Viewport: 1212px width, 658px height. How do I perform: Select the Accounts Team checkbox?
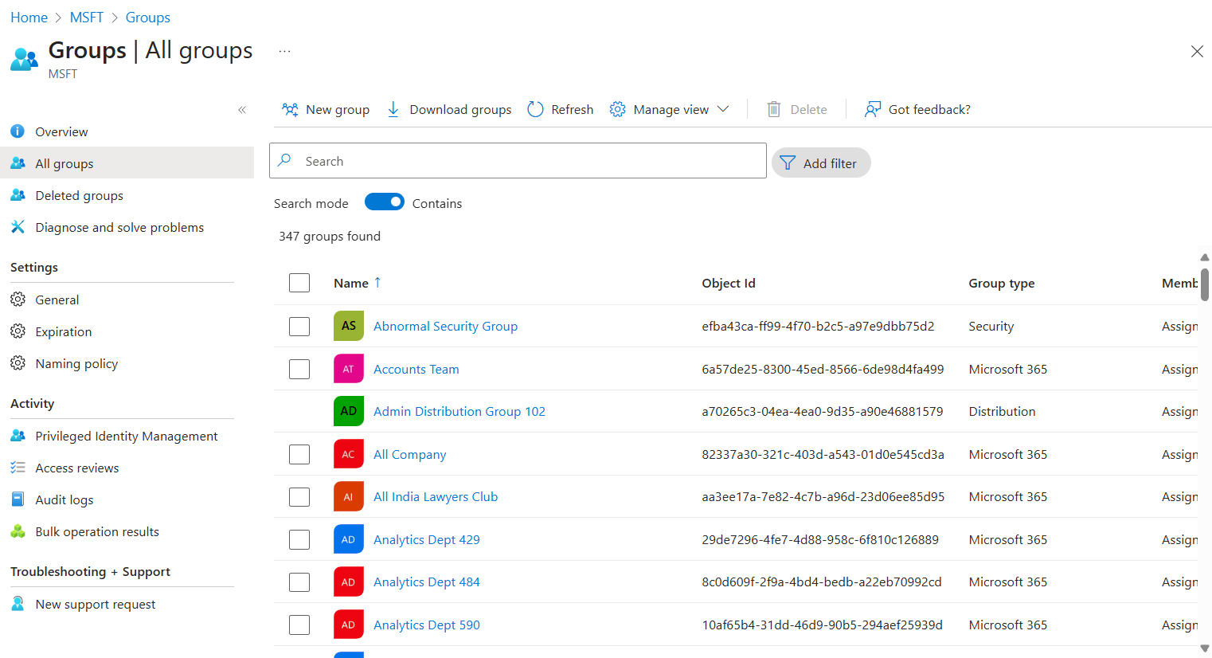pos(299,368)
